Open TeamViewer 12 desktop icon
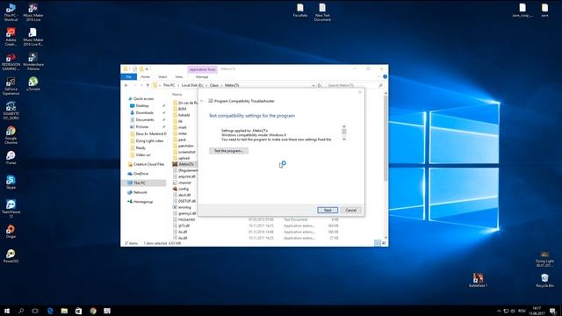 [11, 209]
